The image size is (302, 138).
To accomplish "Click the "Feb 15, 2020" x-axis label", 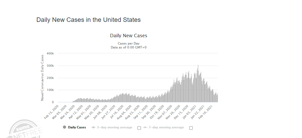I will point(52,112).
